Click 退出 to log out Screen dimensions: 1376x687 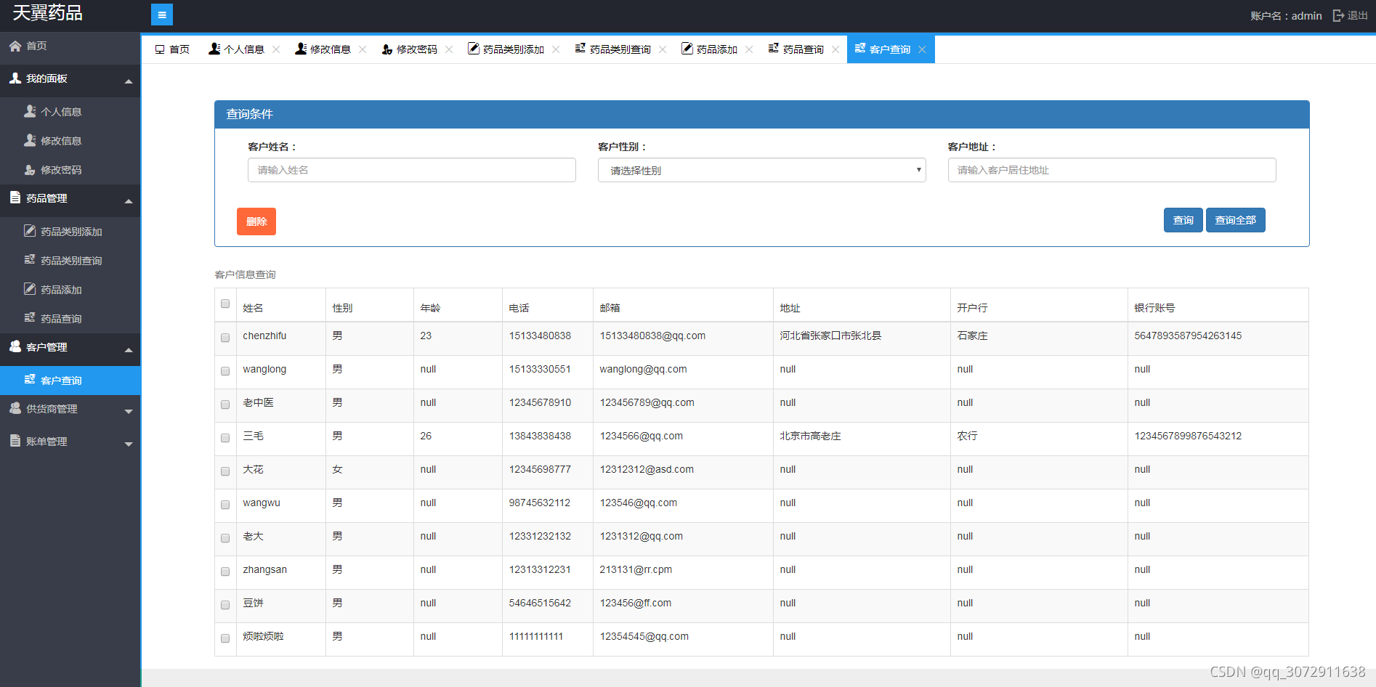(x=1357, y=15)
